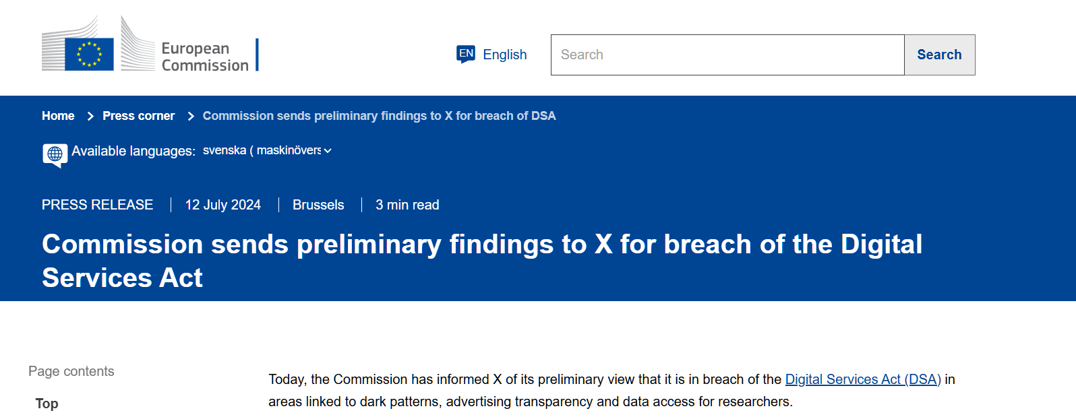Focus the Search text field
Screen dimensions: 1076x417
click(x=727, y=55)
